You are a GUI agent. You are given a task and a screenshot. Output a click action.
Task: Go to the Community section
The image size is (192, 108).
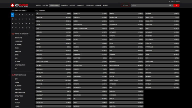[80, 5]
